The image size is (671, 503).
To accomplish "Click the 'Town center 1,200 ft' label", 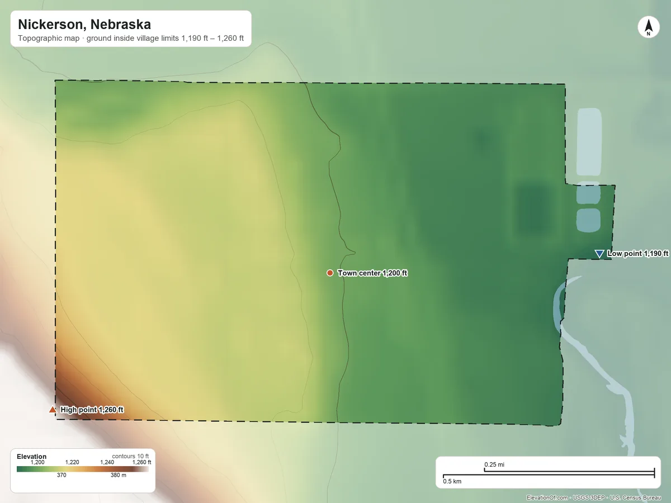I will 373,273.
